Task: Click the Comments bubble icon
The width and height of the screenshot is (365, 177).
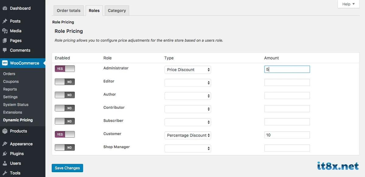Action: pyautogui.click(x=5, y=50)
